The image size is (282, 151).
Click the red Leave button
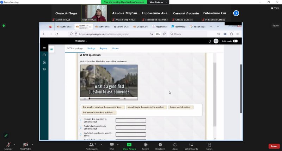pos(274,146)
